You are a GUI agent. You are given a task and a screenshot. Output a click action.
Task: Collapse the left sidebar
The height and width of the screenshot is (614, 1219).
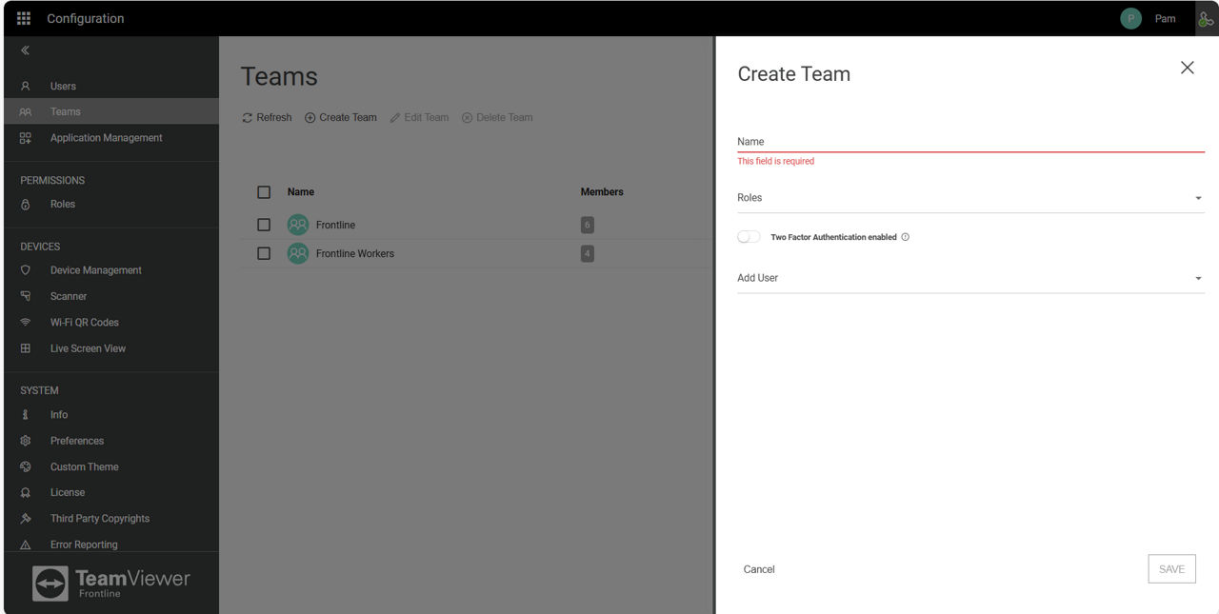(26, 50)
